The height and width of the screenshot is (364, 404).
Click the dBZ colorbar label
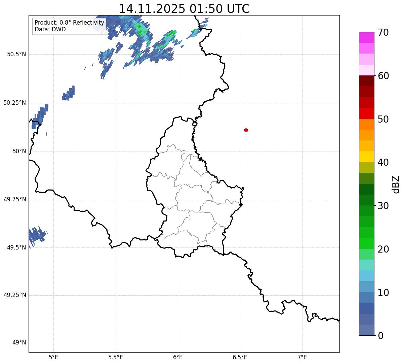pos(396,184)
